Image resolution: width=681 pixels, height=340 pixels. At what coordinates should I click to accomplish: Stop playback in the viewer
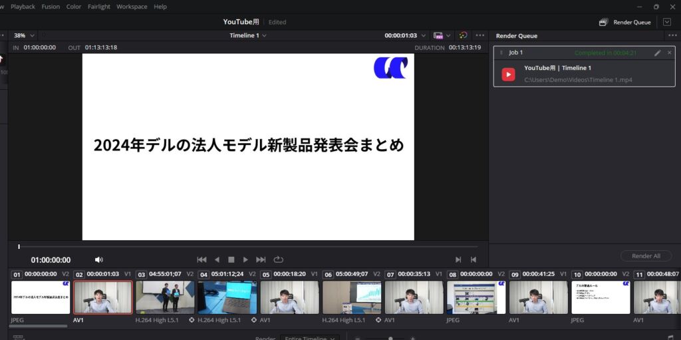(x=231, y=259)
